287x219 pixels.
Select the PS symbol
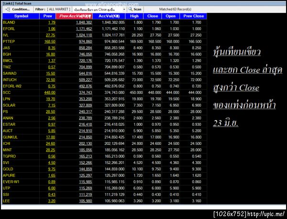[x=5, y=112]
